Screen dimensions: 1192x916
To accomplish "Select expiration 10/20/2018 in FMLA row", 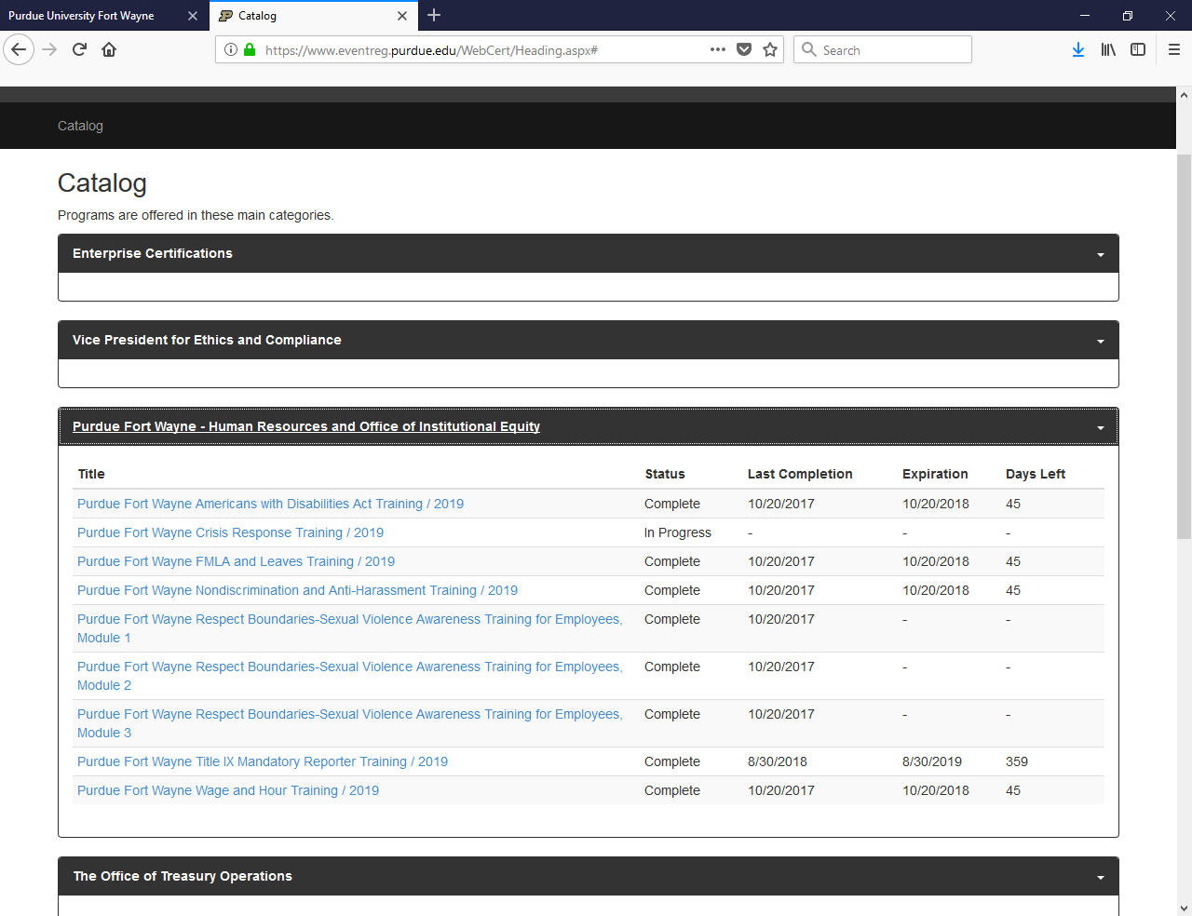I will click(x=936, y=561).
